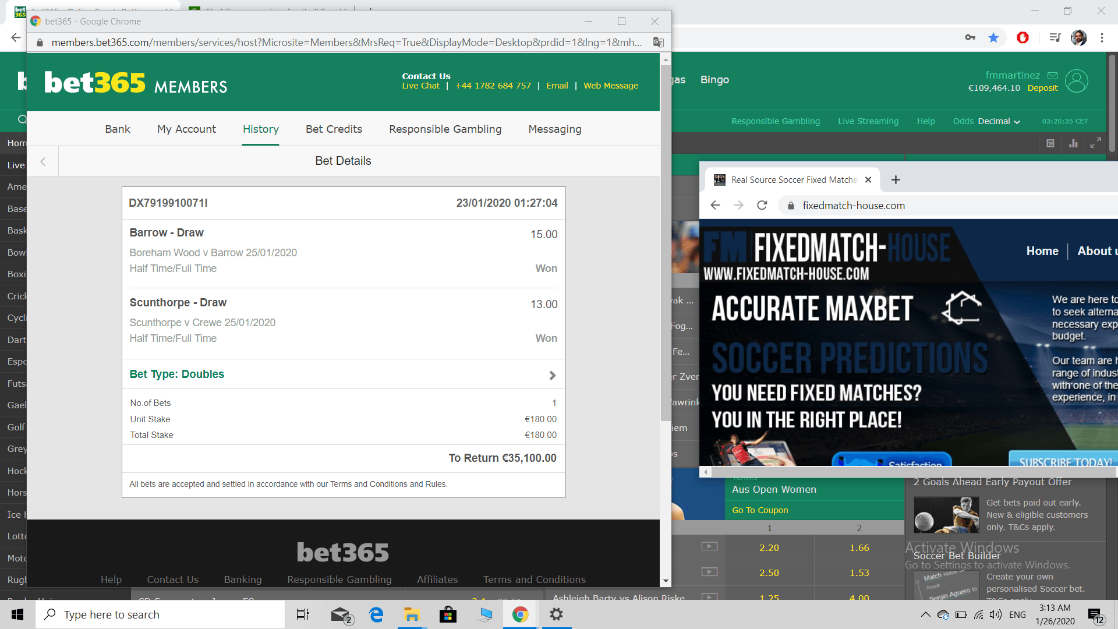Open the password key icon in Chrome toolbar
The image size is (1118, 629).
coord(970,37)
